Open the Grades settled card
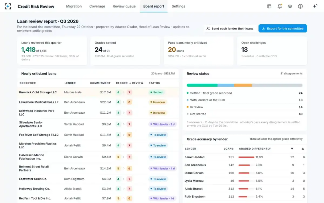324x203 pixels. (x=125, y=51)
